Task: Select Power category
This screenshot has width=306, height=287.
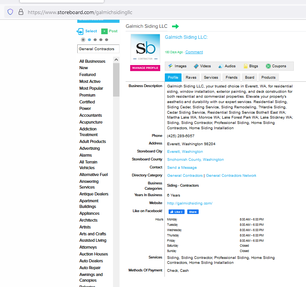Action: coord(85,108)
